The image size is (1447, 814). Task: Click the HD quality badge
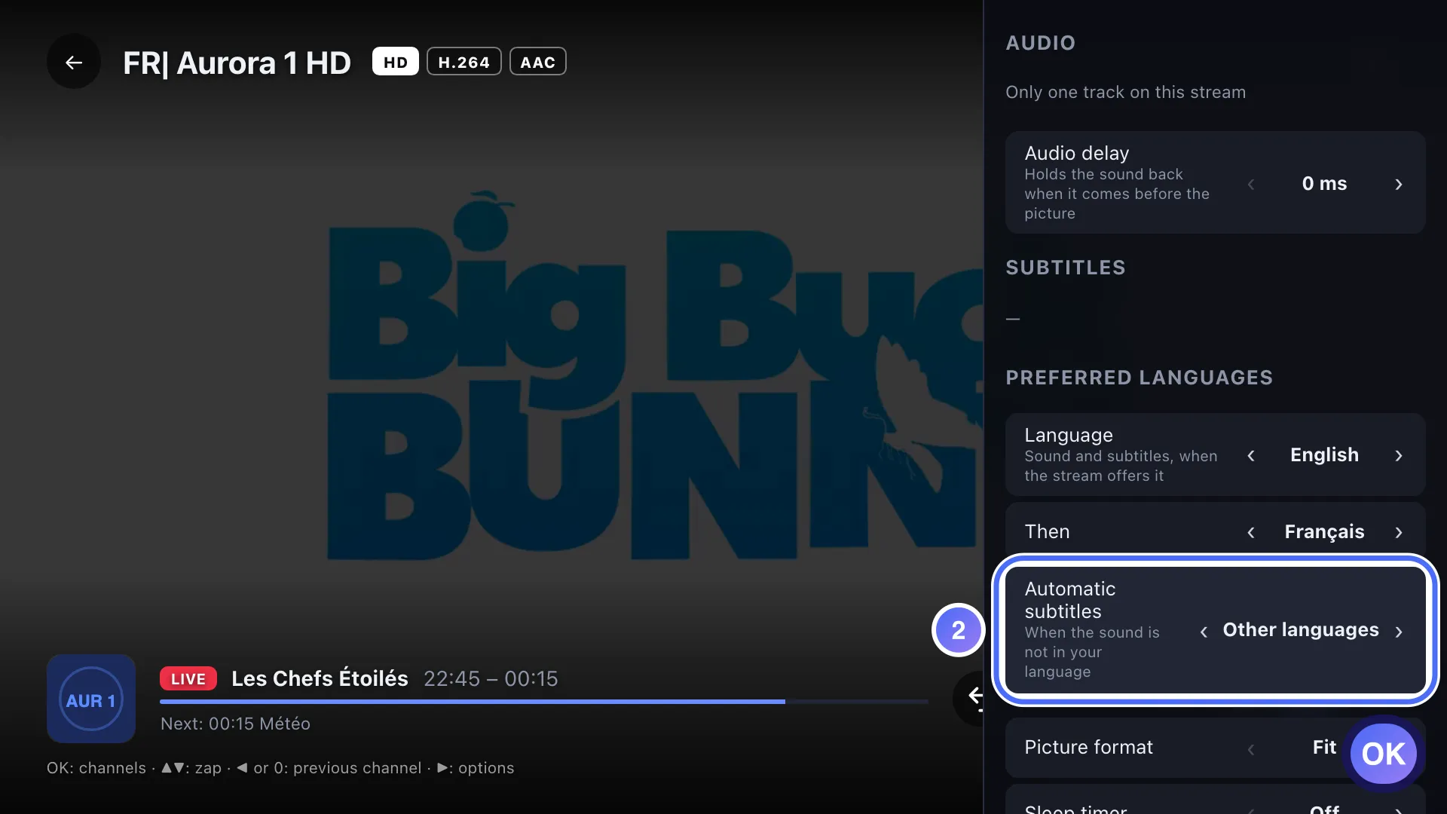[x=396, y=62]
